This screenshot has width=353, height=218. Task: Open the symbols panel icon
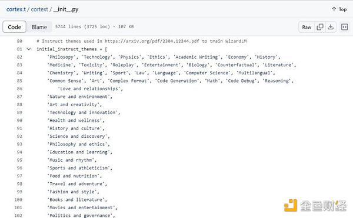[x=344, y=27]
